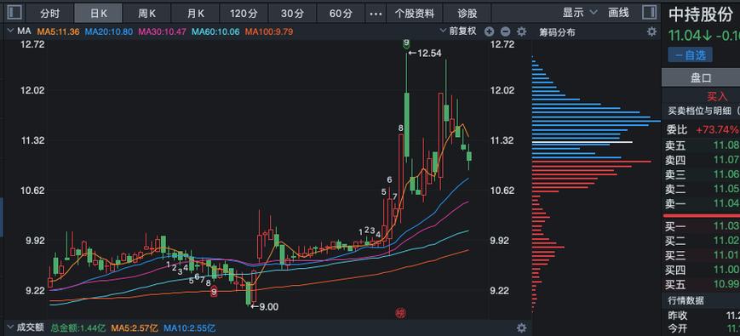Open 诊股 stock diagnosis

(x=467, y=14)
